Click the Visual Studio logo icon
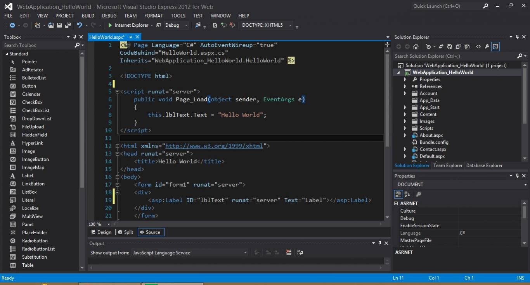Image resolution: width=530 pixels, height=285 pixels. 8,7
